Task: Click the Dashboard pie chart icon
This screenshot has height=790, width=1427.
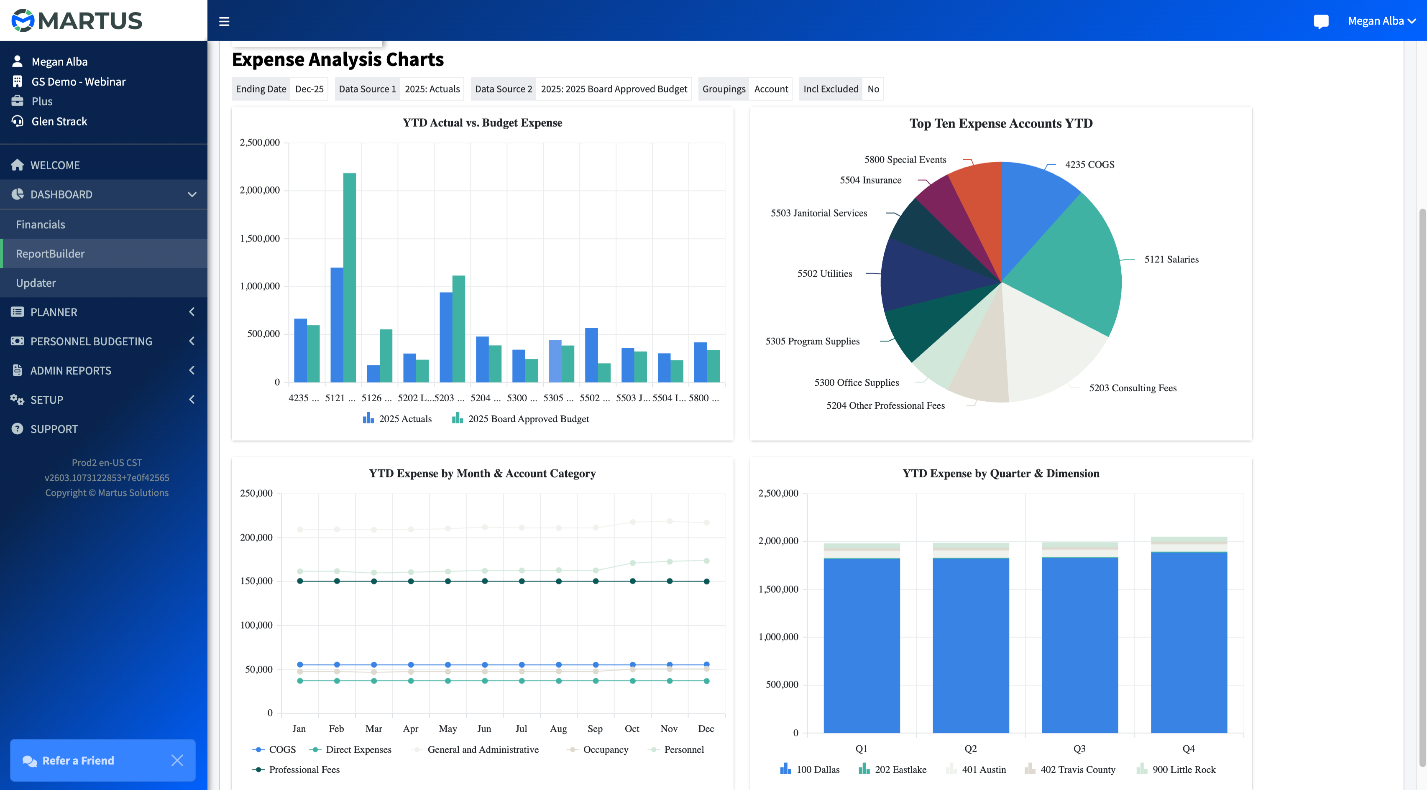Action: click(x=17, y=194)
